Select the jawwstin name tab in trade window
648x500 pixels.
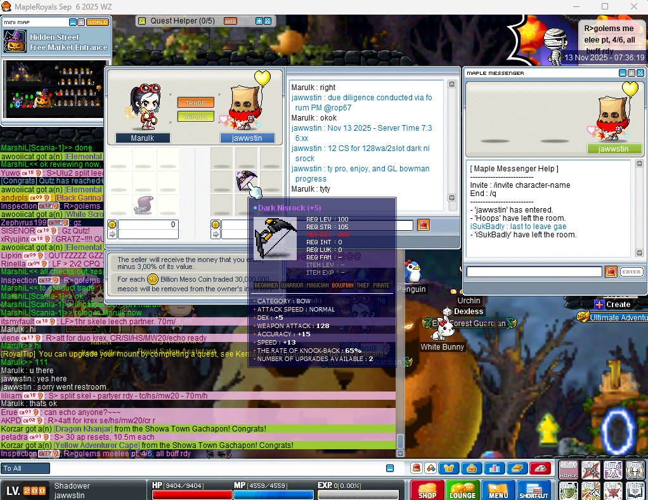coord(247,138)
